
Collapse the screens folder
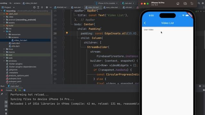coord(7,37)
